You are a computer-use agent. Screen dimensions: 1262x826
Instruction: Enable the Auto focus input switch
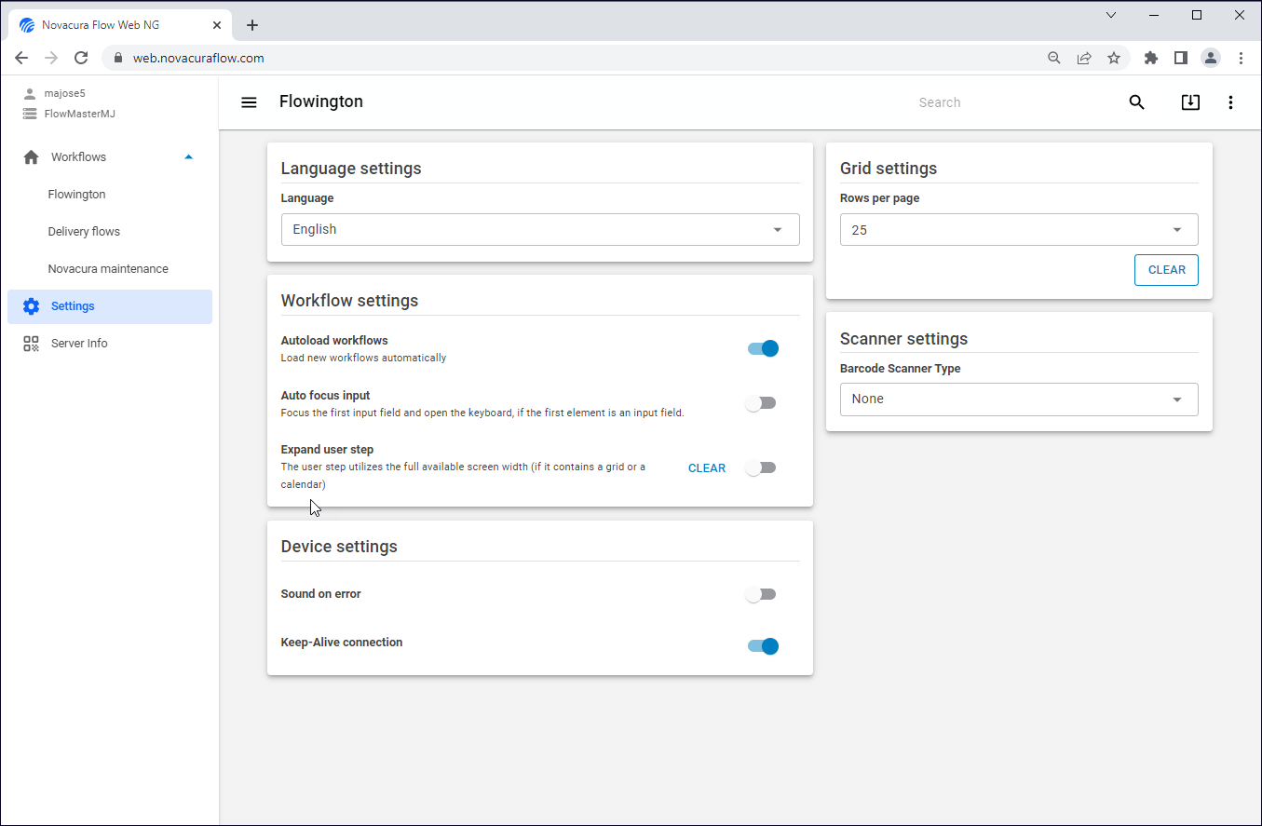point(761,403)
